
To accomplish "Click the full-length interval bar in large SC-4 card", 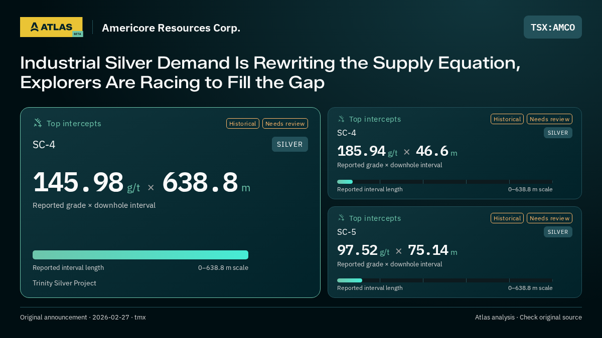I will (140, 255).
